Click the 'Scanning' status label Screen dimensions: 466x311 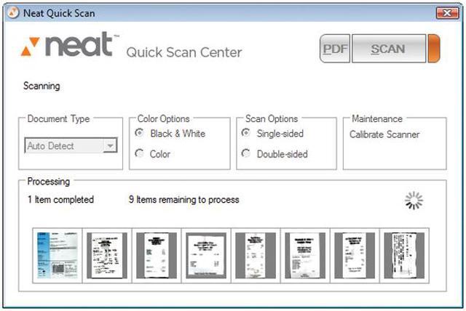(x=42, y=86)
